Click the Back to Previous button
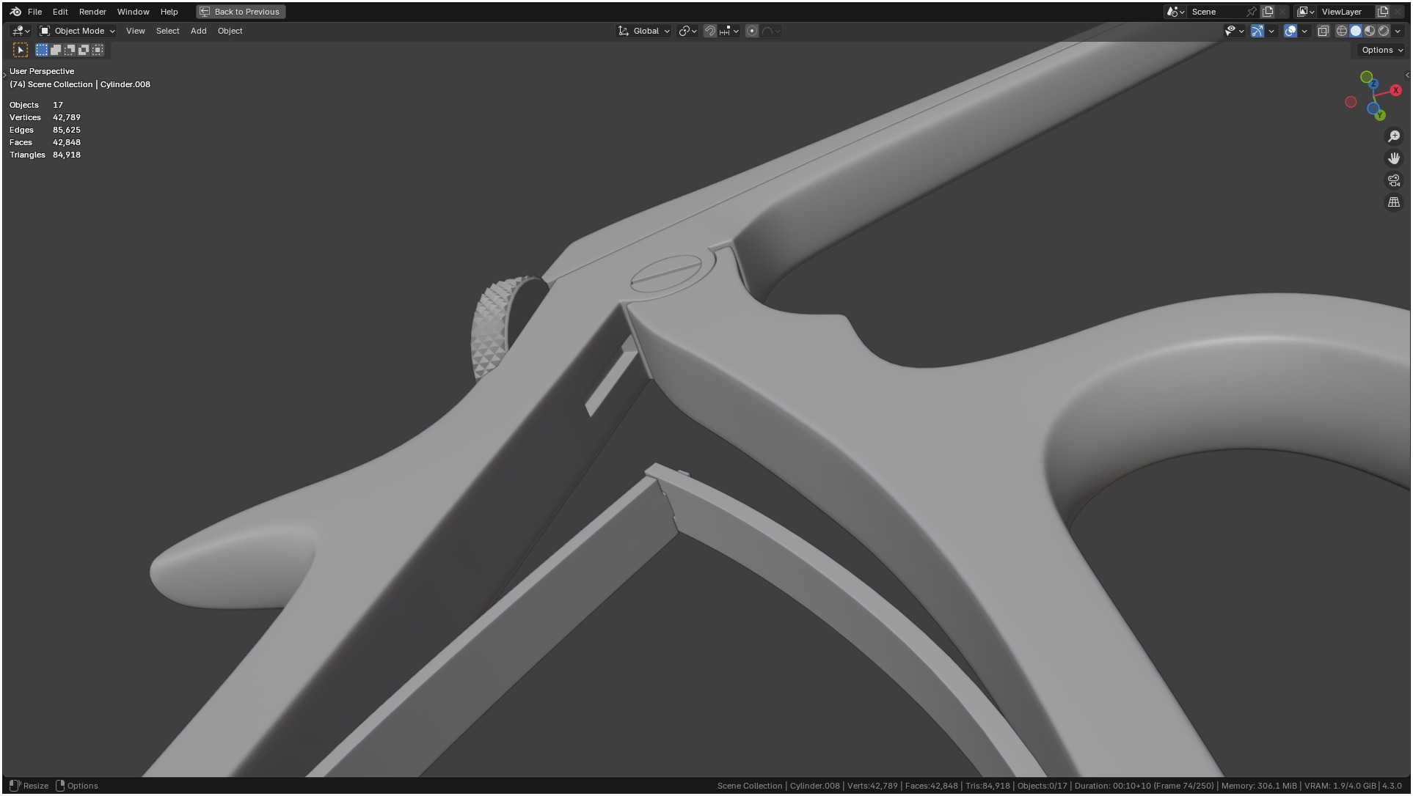 [241, 12]
